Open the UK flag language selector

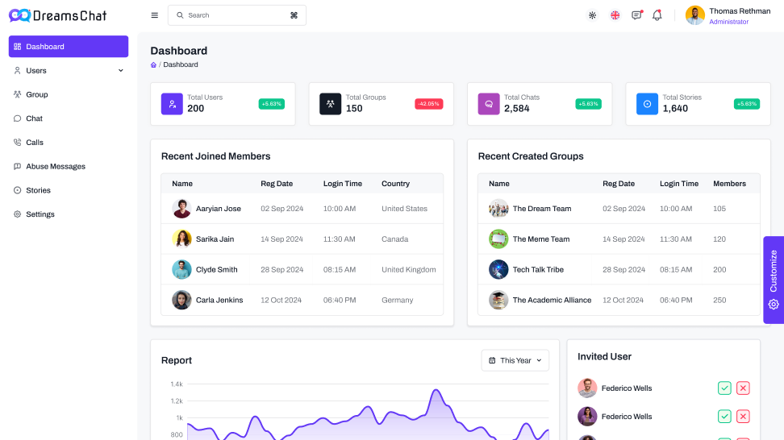click(615, 15)
